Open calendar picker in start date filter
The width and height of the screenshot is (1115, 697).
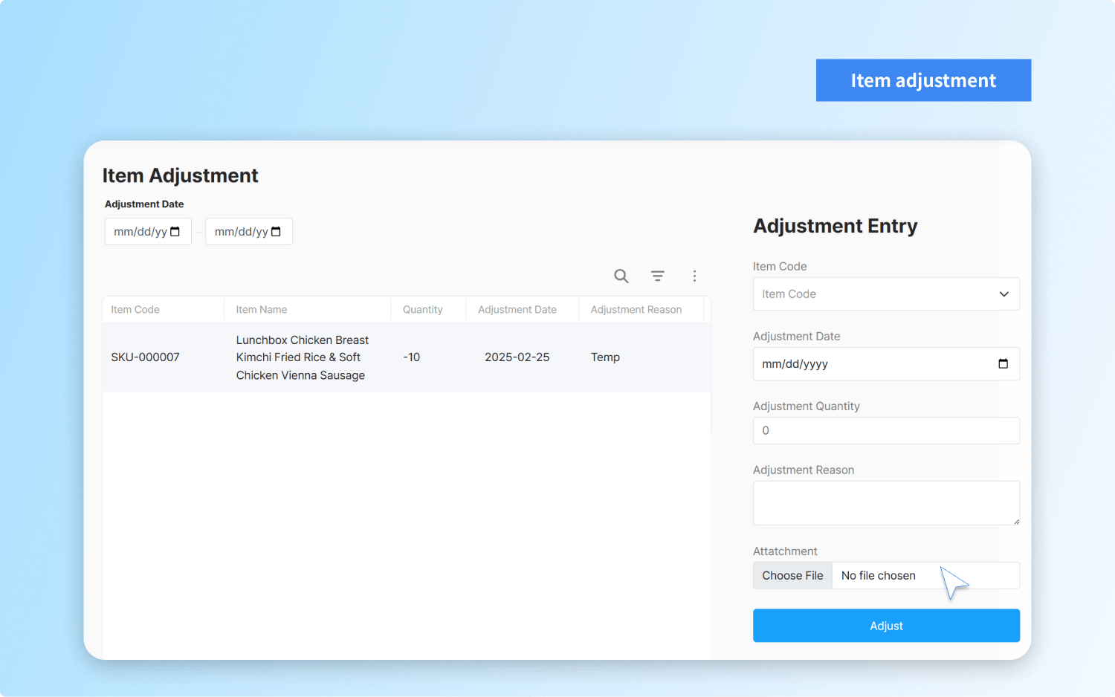click(175, 232)
